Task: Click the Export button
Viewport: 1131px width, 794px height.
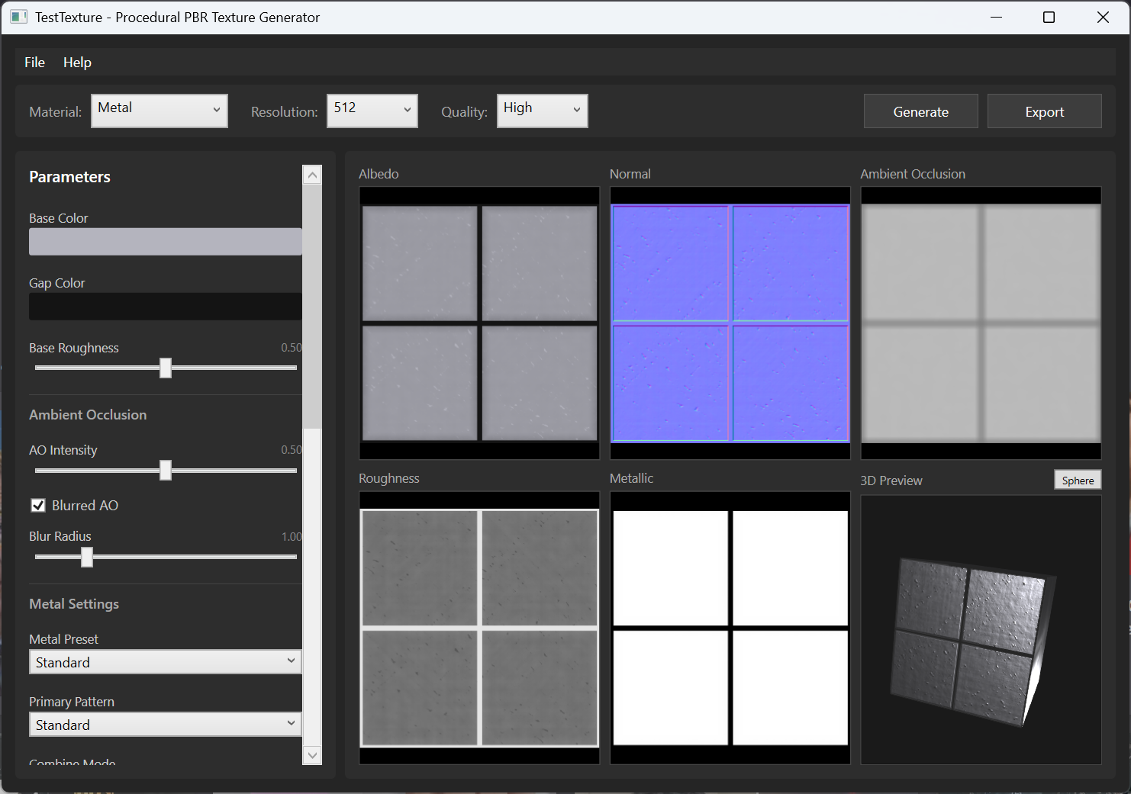Action: click(1045, 111)
